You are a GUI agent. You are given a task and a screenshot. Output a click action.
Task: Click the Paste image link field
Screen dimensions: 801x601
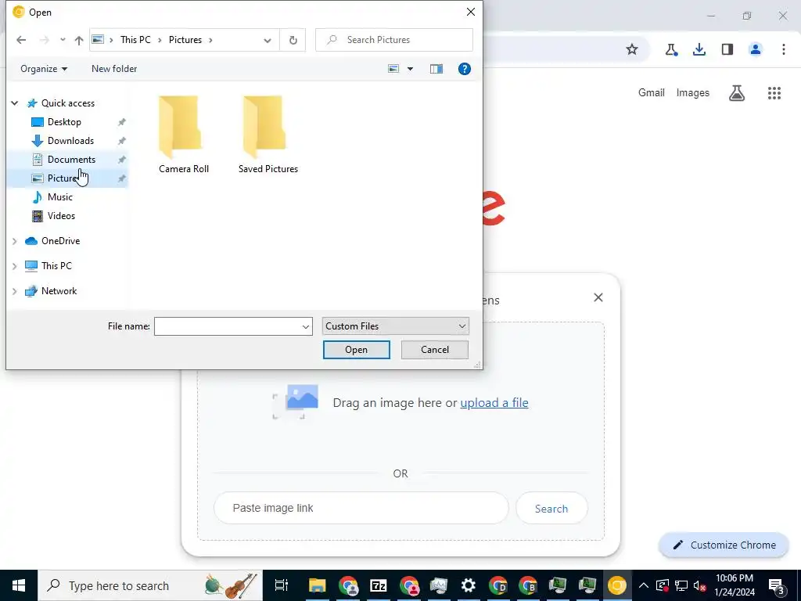361,508
